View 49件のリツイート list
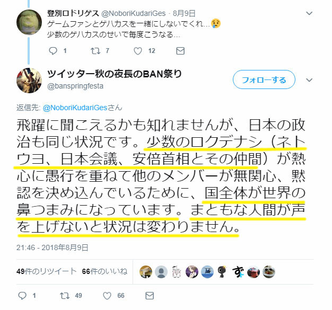 (x=46, y=271)
